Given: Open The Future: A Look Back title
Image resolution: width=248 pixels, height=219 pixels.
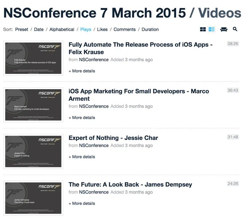Looking at the screenshot, I should click(x=130, y=184).
